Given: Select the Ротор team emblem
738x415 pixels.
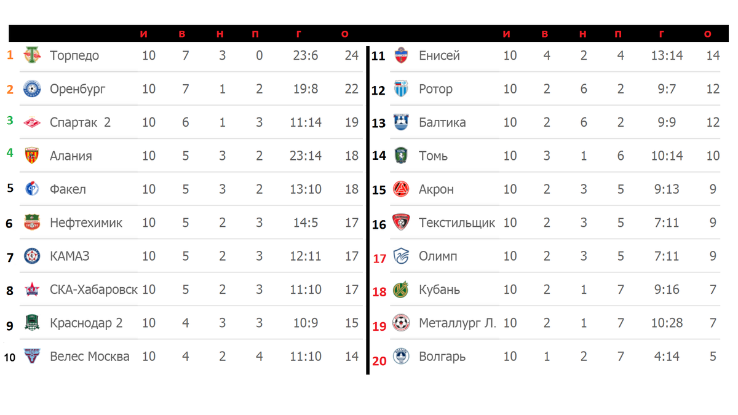Looking at the screenshot, I should [401, 89].
